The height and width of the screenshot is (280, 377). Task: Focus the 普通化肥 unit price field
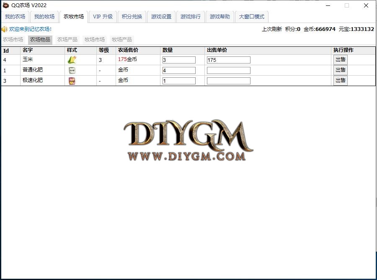coord(228,70)
